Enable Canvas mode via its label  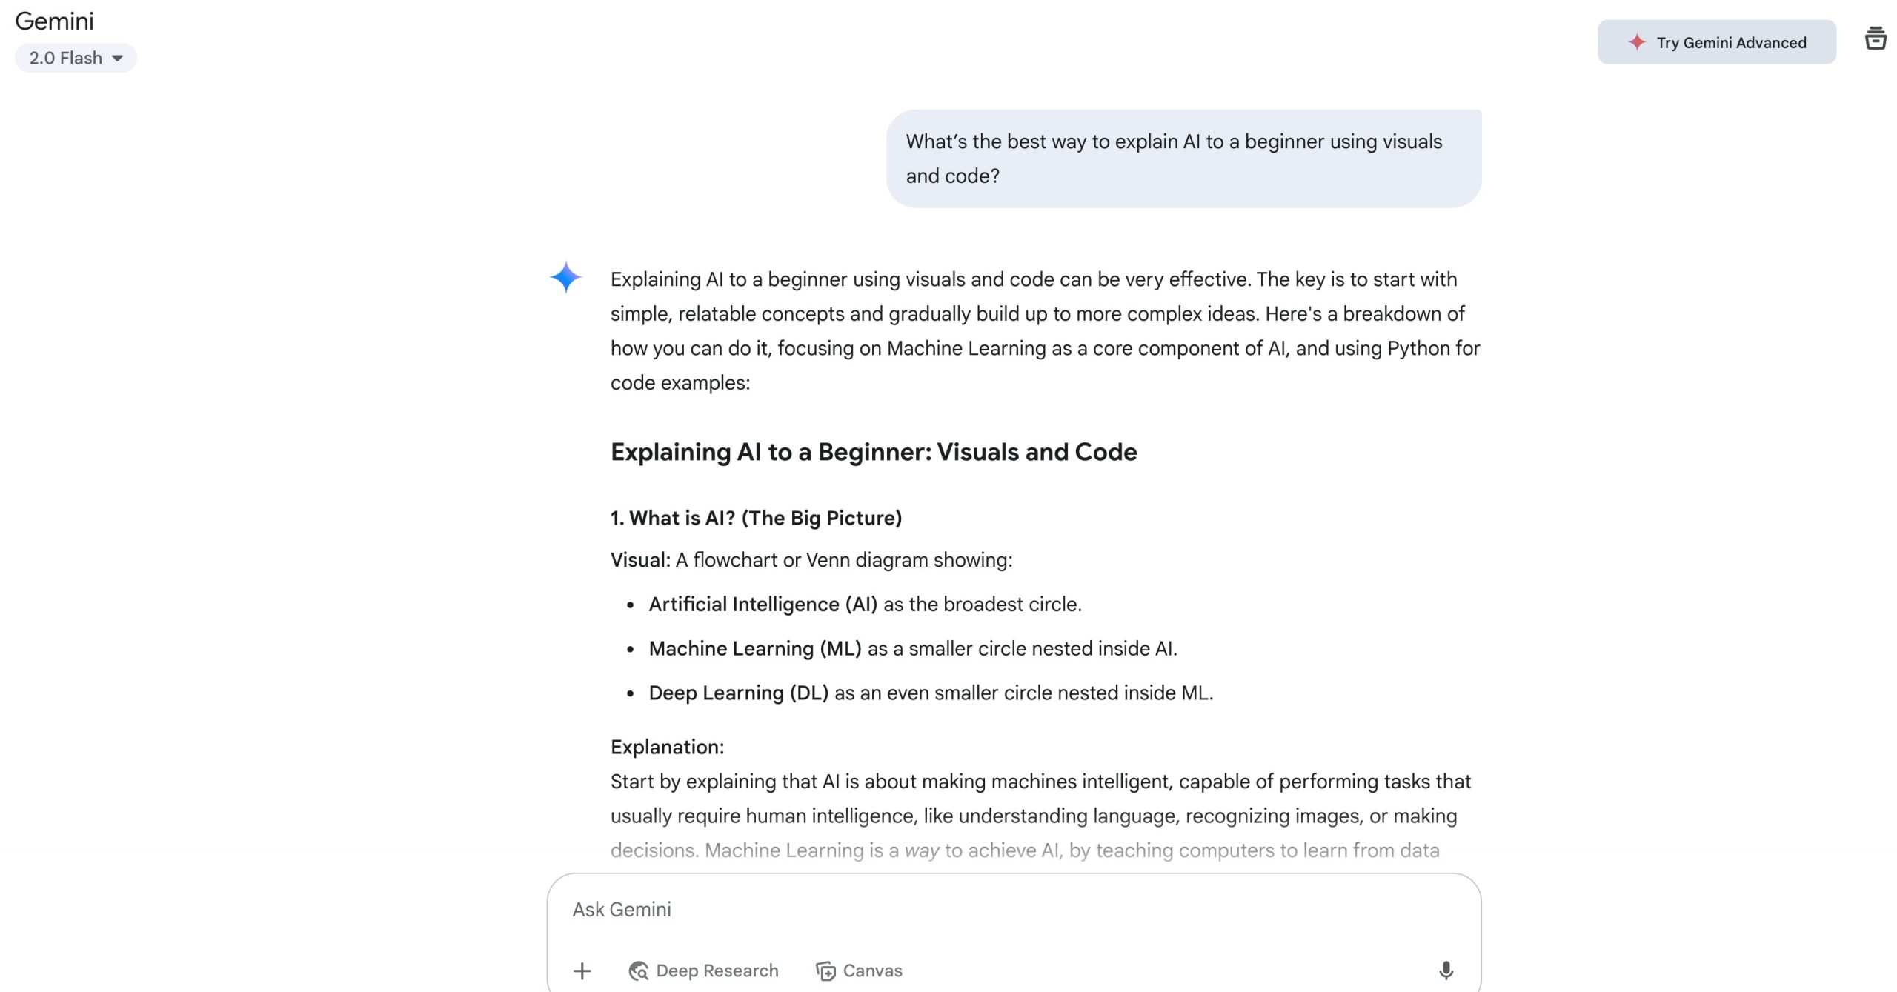(x=873, y=971)
